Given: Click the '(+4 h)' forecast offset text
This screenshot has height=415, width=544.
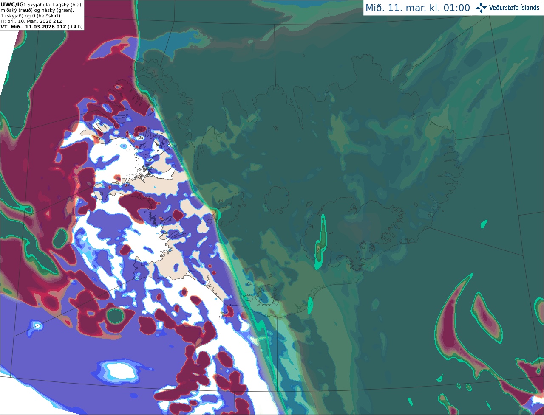Looking at the screenshot, I should pos(75,27).
